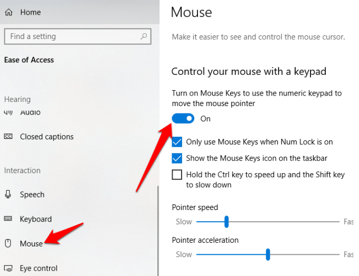Screen dimensions: 359x276
Task: Select Speech in the Interaction section
Action: click(32, 195)
